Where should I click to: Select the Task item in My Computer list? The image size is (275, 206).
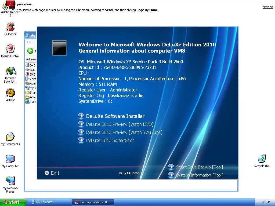coord(31,102)
